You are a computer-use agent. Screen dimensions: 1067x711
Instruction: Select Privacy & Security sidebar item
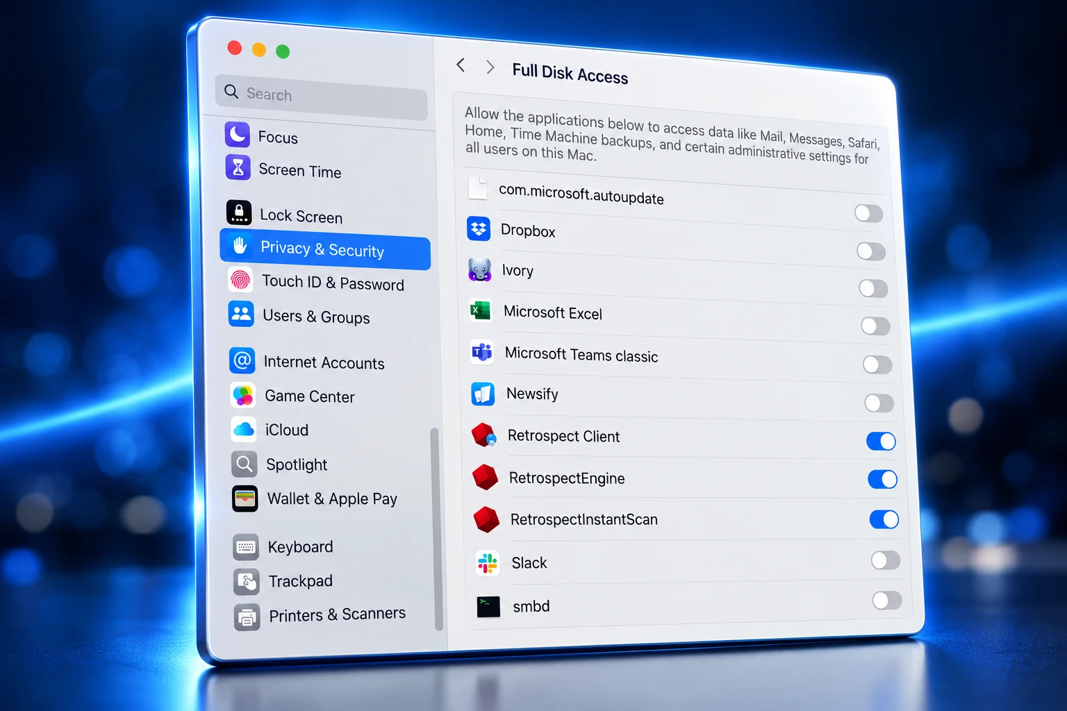pos(325,249)
